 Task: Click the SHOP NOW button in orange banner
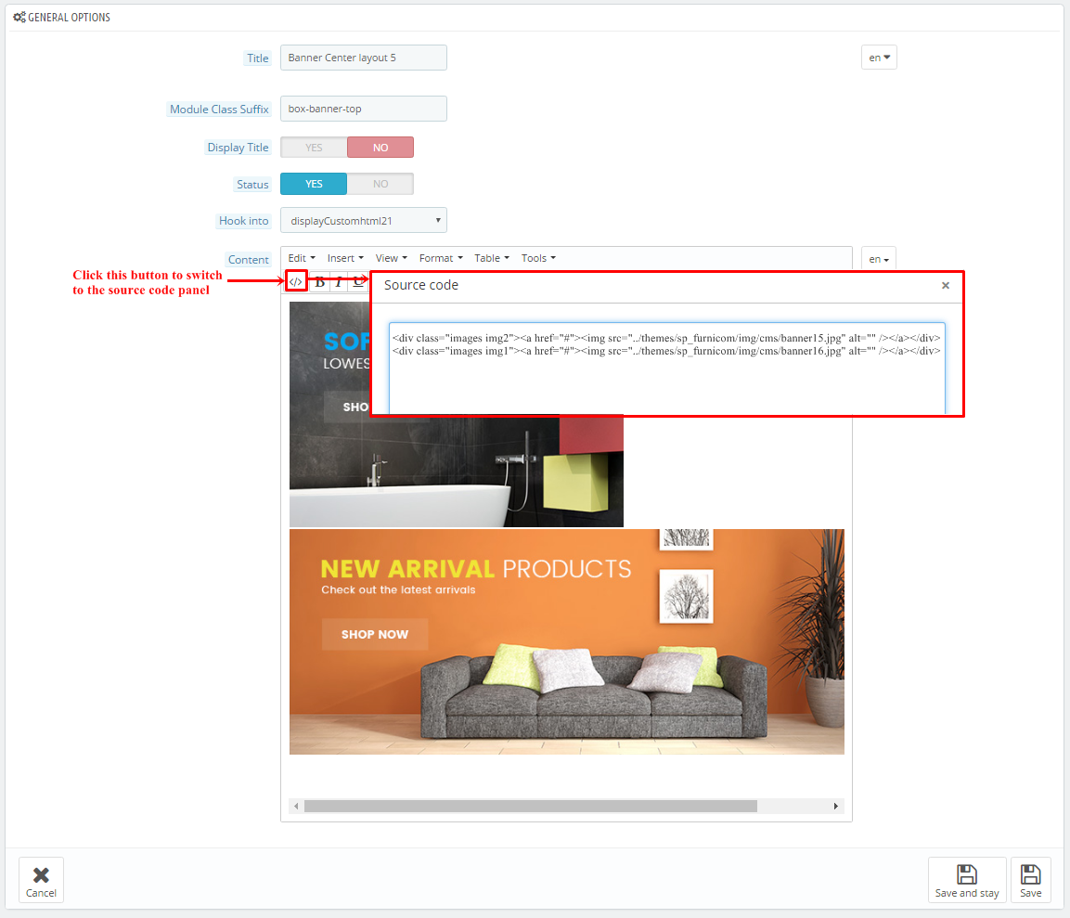[375, 634]
